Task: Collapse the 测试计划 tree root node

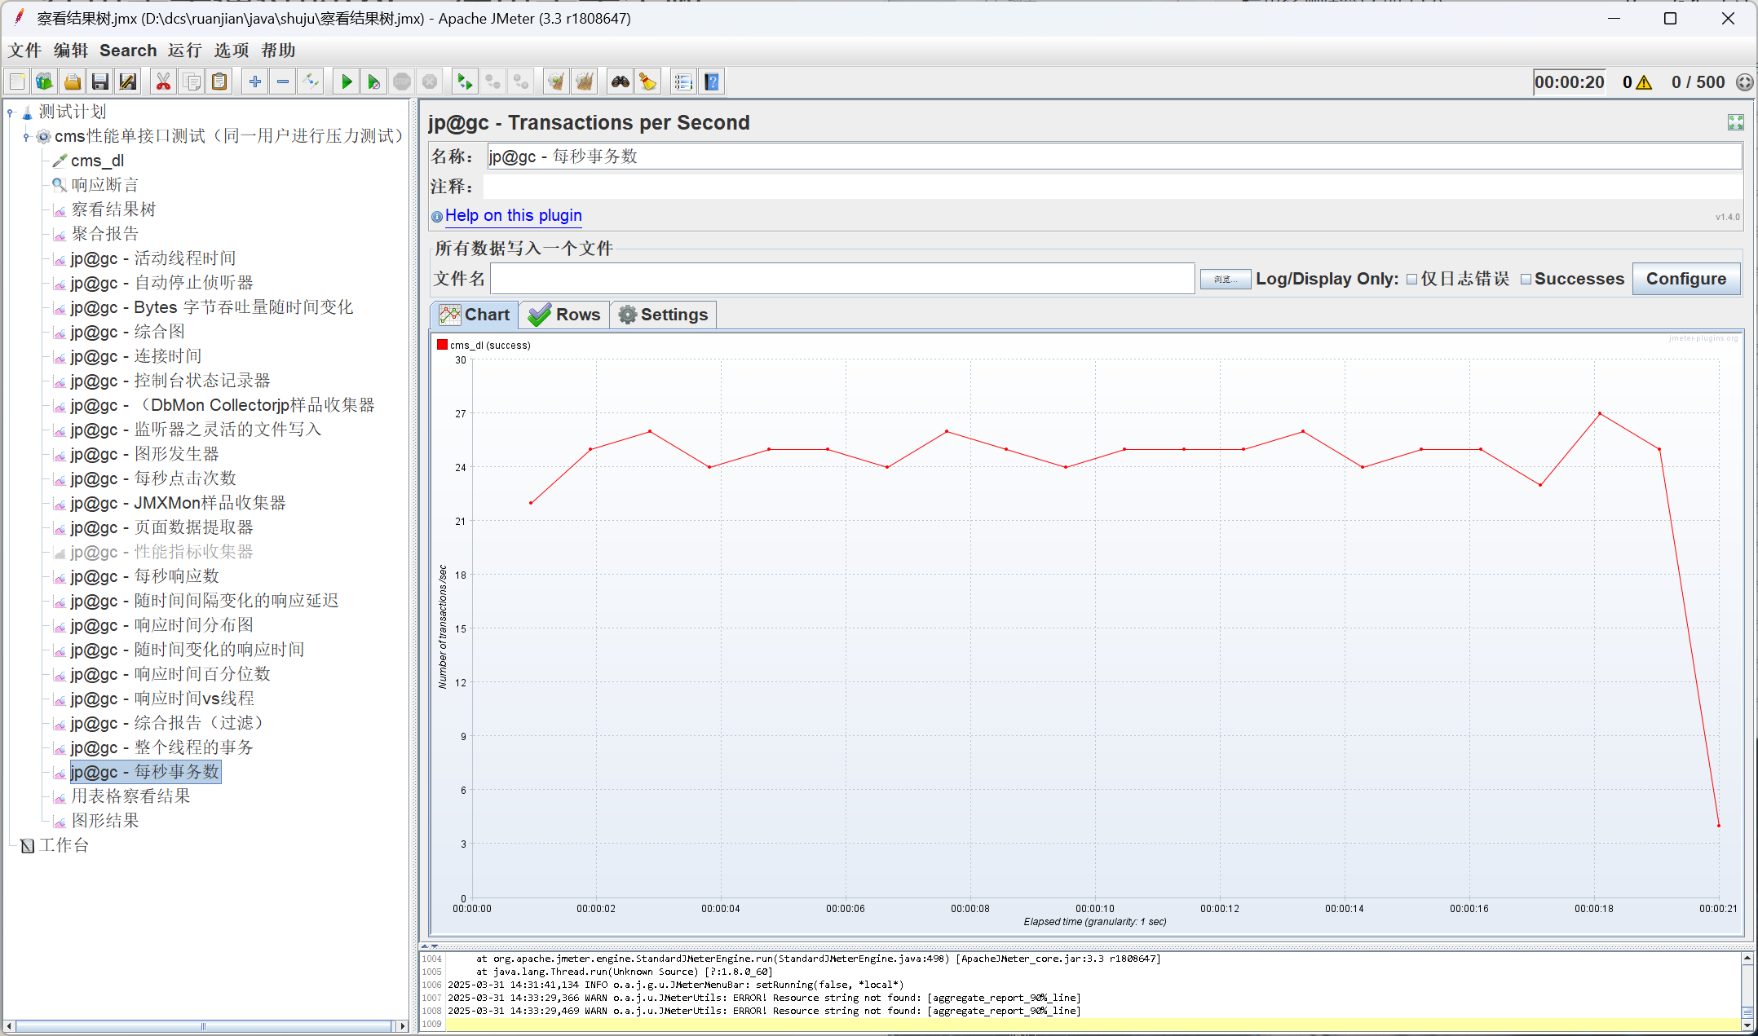Action: (11, 112)
